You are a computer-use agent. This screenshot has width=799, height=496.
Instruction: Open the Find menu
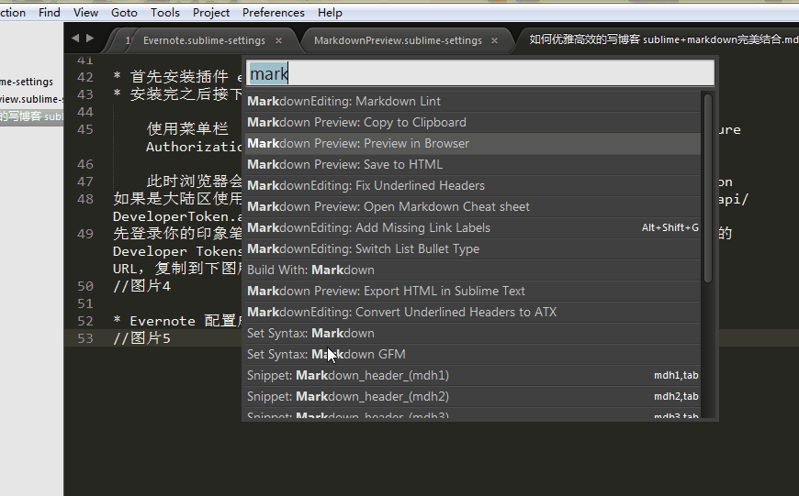(50, 12)
